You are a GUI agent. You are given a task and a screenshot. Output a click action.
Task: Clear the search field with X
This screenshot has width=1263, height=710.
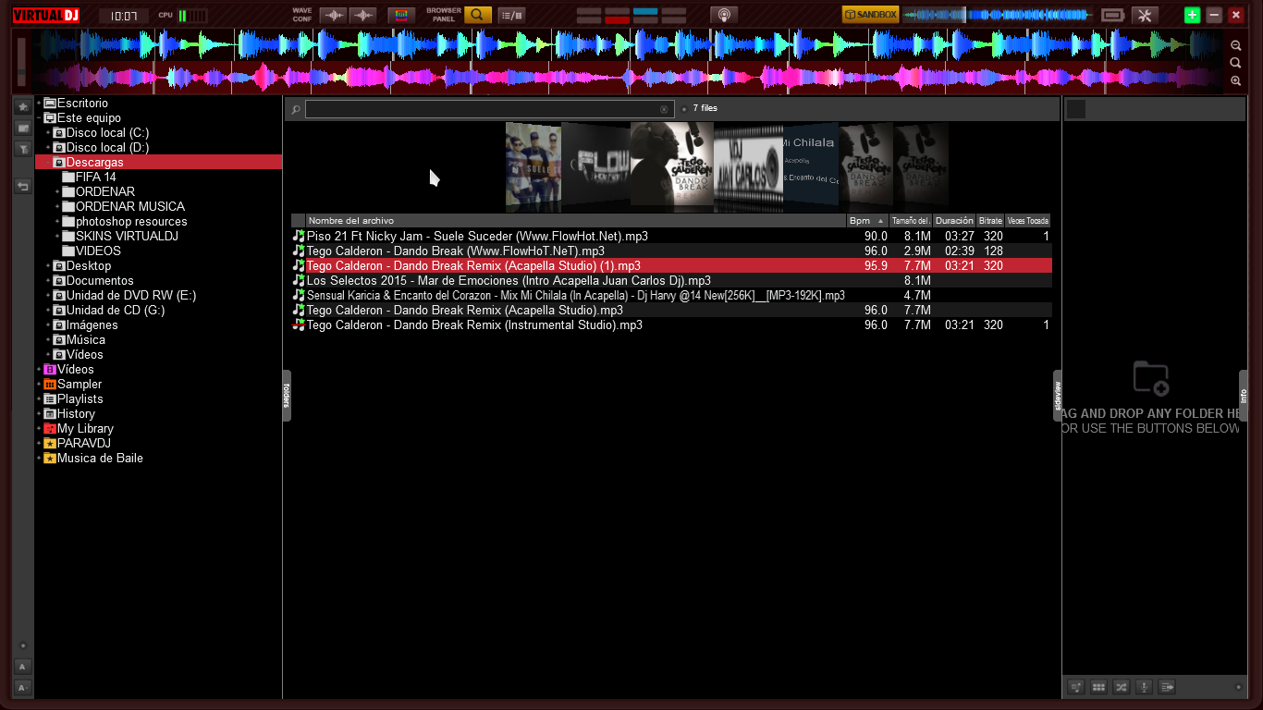point(664,109)
